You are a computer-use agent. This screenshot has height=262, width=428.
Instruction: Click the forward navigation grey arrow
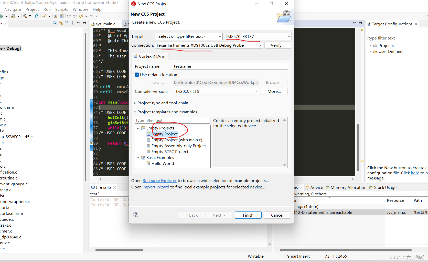pyautogui.click(x=91, y=16)
